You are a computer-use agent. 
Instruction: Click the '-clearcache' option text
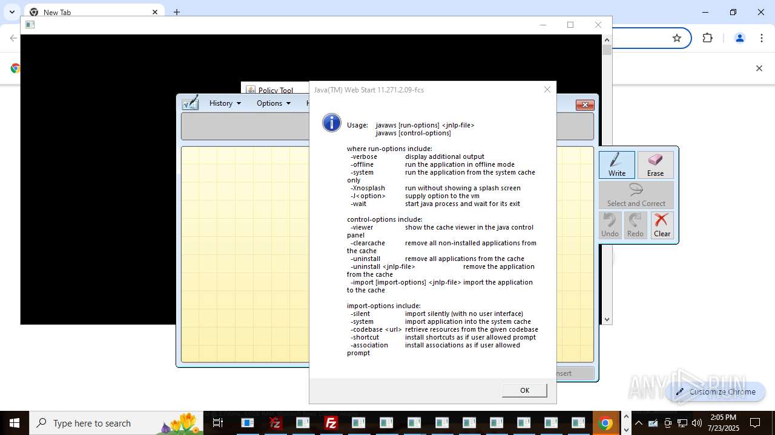click(x=368, y=243)
